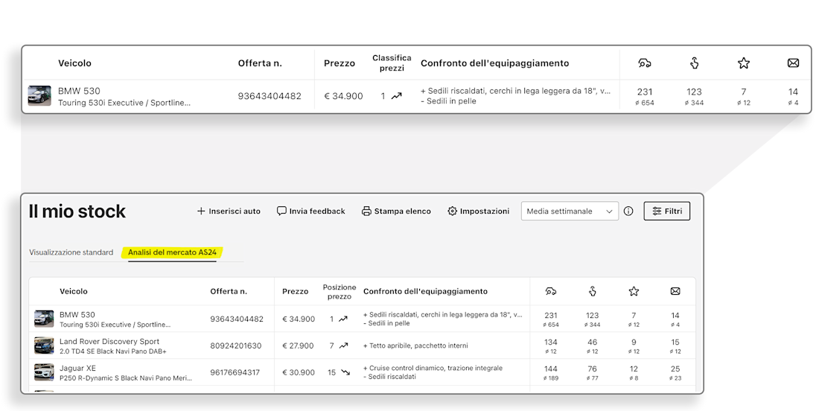Click Posizione prezzo column header
Viewport: 819px width, 411px height.
[340, 291]
